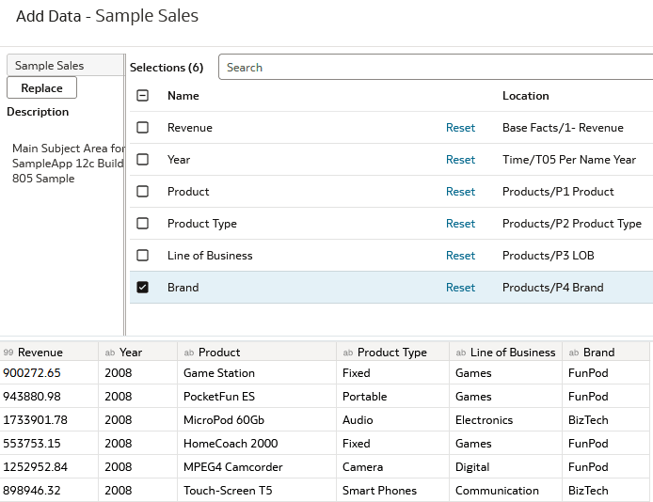This screenshot has height=502, width=653.
Task: Open the Sample Sales tab
Action: [x=50, y=66]
